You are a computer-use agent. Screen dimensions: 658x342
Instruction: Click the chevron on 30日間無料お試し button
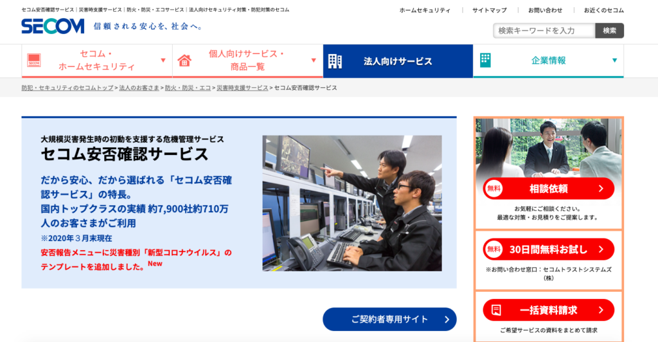tap(601, 249)
